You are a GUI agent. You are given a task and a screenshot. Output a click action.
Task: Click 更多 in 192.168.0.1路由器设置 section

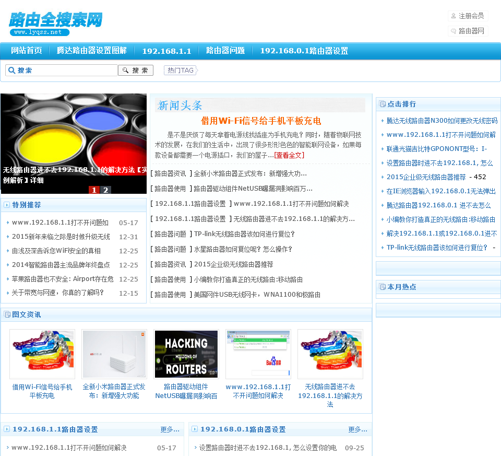click(357, 429)
